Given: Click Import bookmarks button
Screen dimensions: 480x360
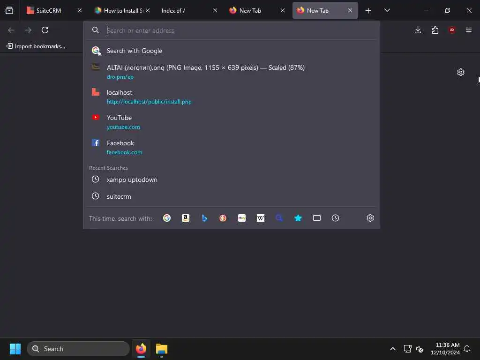Looking at the screenshot, I should 36,46.
